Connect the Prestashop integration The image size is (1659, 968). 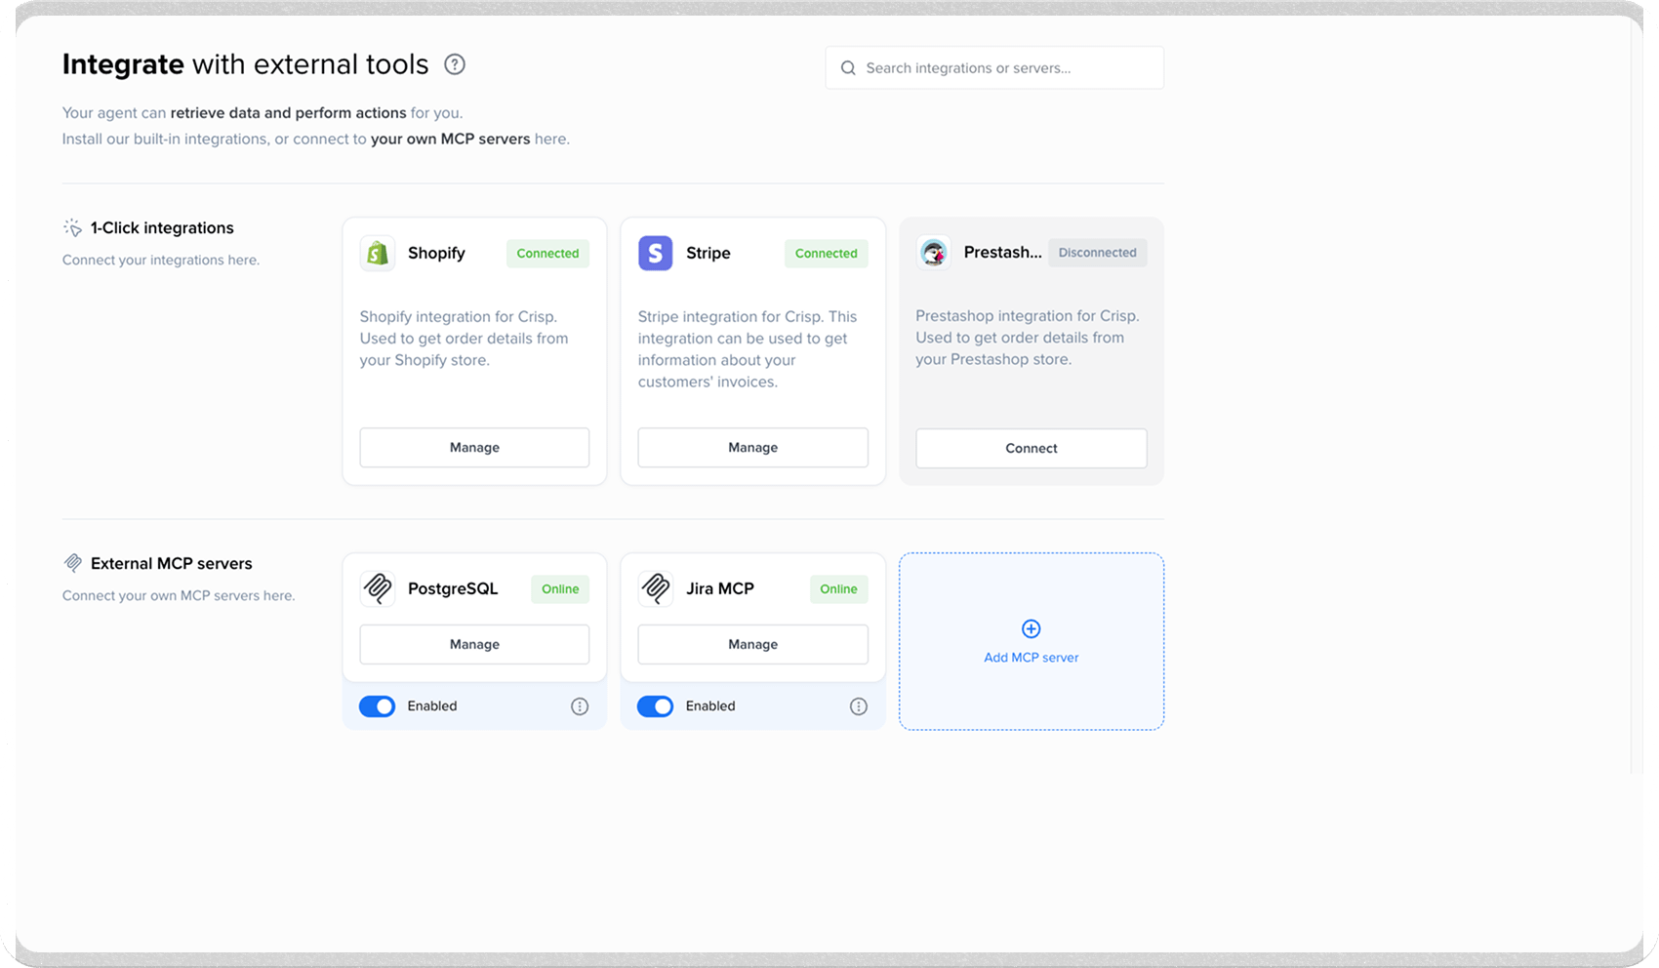(1031, 448)
